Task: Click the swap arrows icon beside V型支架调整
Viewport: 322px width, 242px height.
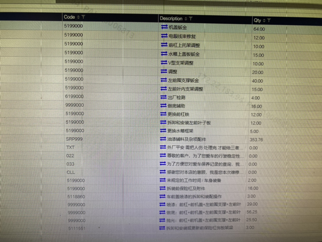Action: (x=164, y=62)
